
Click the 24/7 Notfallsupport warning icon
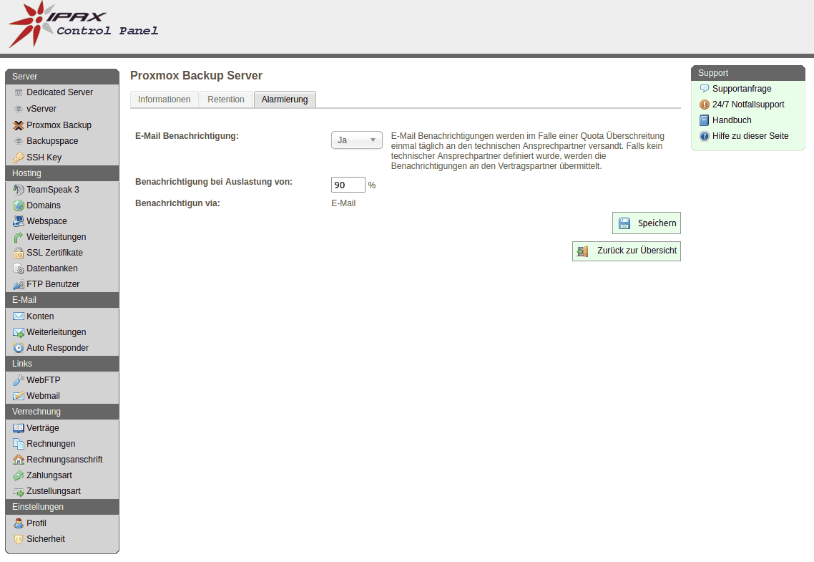click(x=705, y=105)
